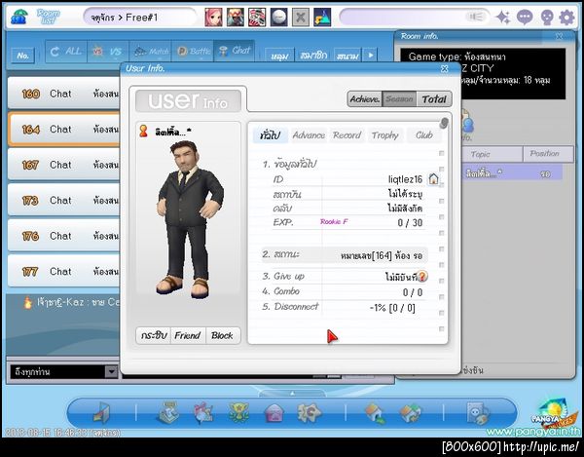Select room 173 Chat row
This screenshot has width=584, height=457.
click(x=64, y=200)
